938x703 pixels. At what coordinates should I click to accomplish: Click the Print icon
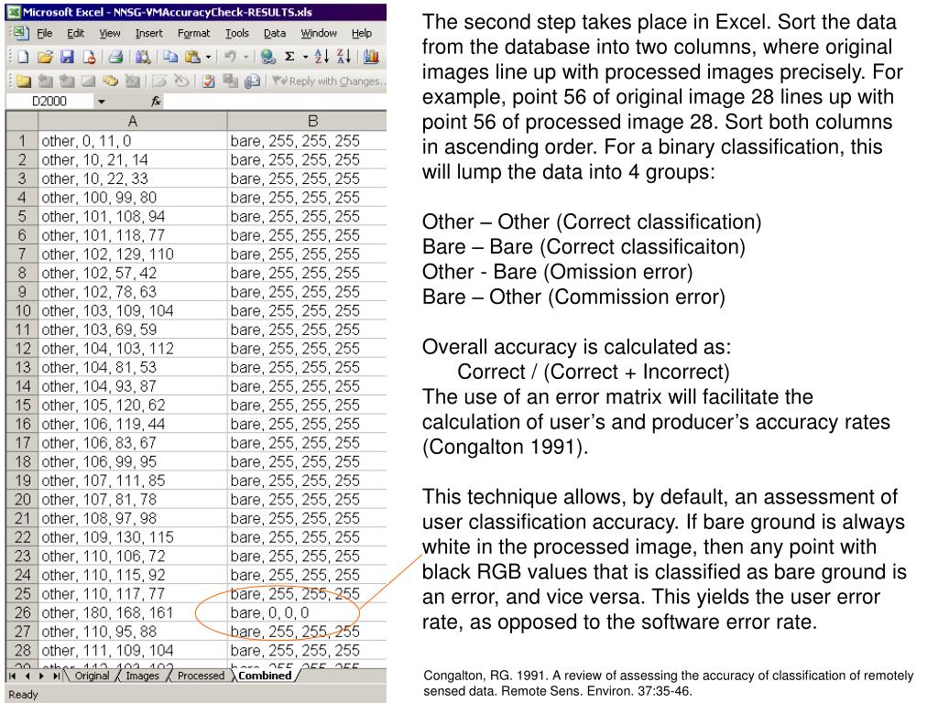tap(116, 57)
